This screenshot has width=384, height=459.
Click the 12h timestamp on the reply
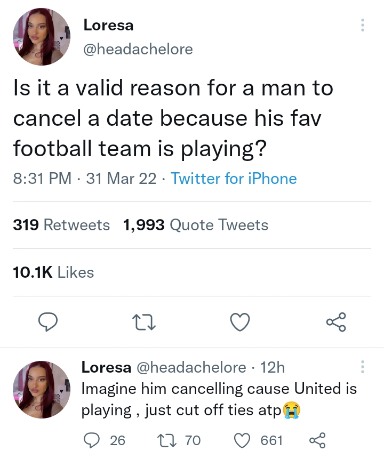273,367
